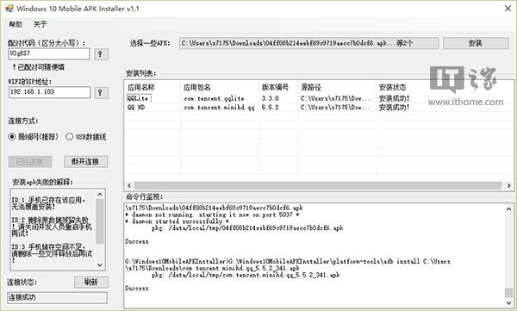Close the APK Installer window
Viewport: 517px width, 311px height.
point(508,9)
